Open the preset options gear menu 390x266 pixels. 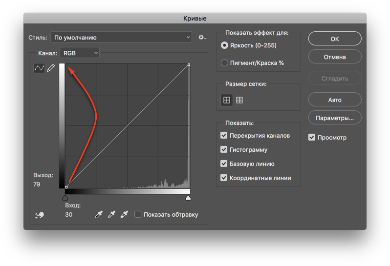[202, 38]
